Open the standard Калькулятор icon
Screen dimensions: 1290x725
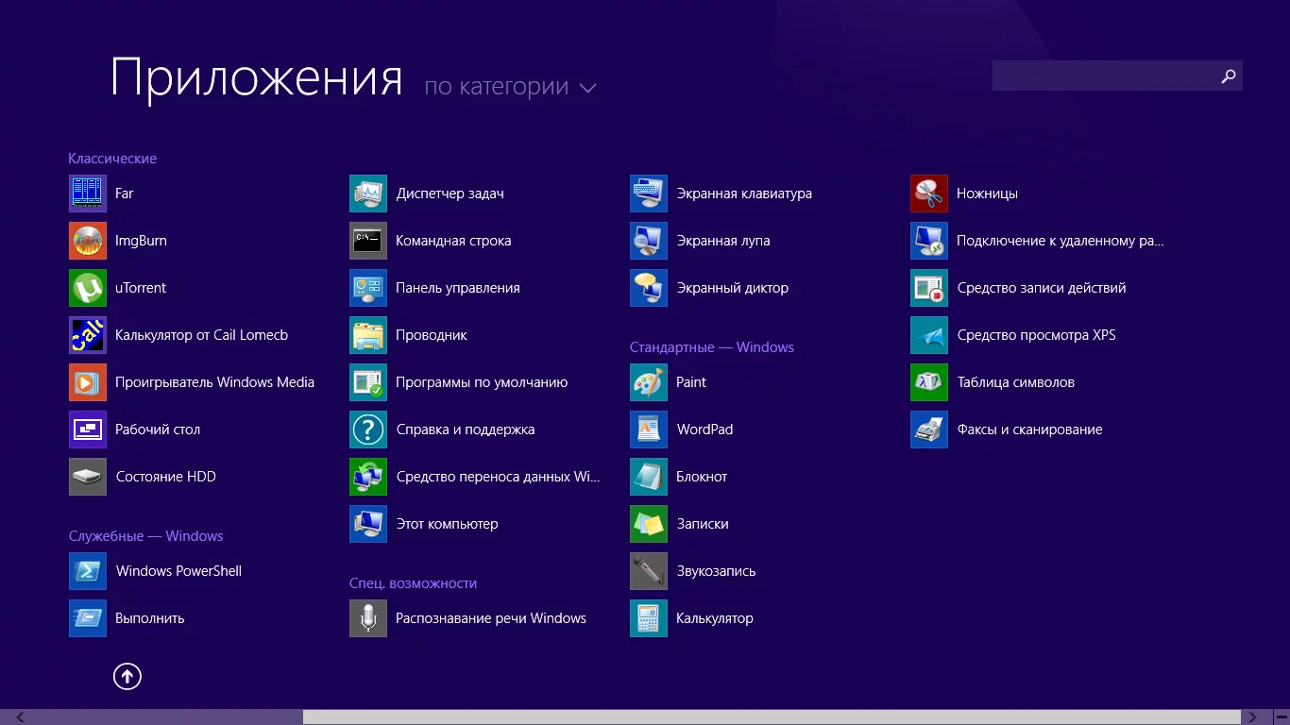click(x=649, y=618)
